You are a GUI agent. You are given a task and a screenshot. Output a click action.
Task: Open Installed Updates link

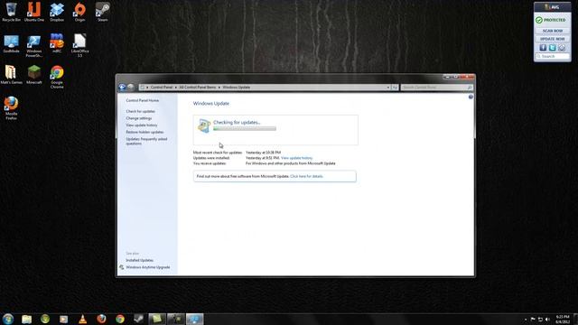pyautogui.click(x=139, y=260)
